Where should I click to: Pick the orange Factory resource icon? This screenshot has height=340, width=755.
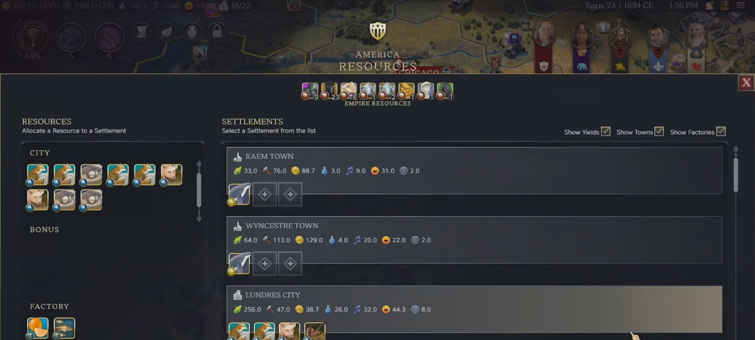tap(38, 328)
